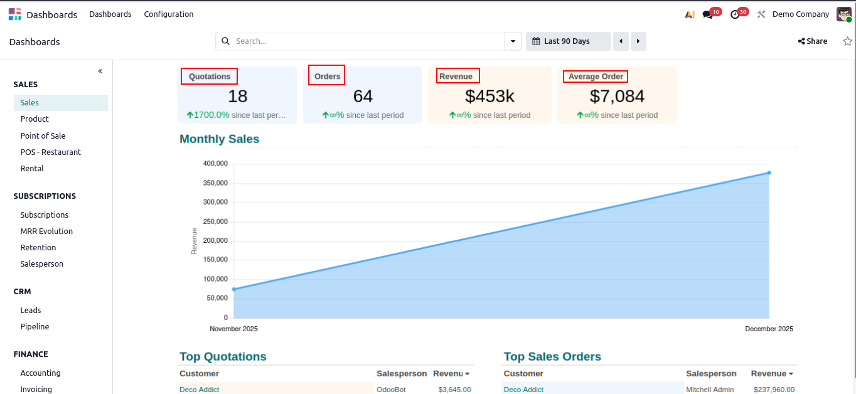Go to previous date period
Image resolution: width=856 pixels, height=394 pixels.
coord(621,41)
